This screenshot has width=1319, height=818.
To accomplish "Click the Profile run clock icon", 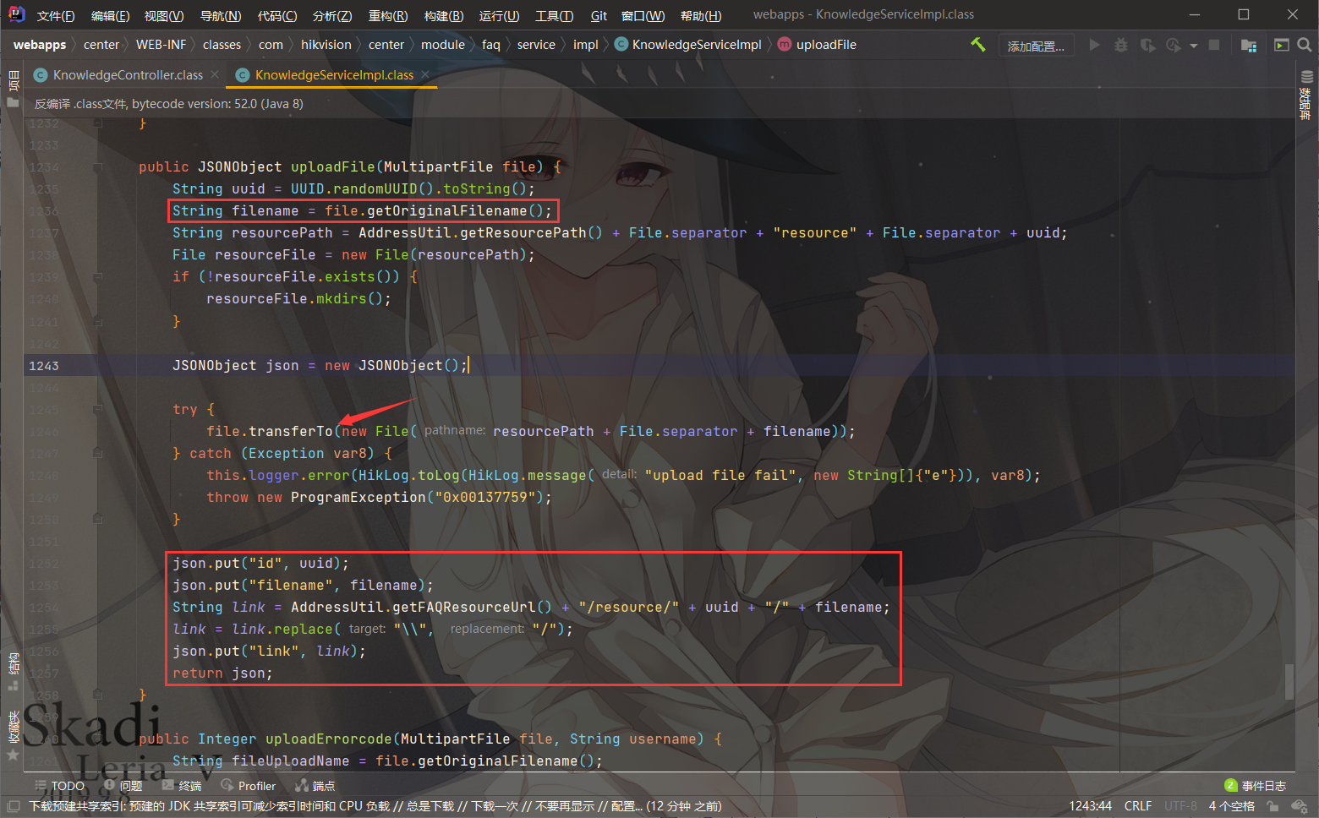I will [x=1174, y=45].
